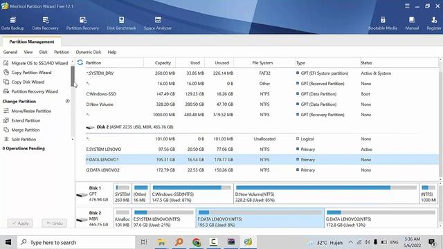The width and height of the screenshot is (443, 249).
Task: Open the notification center icon
Action: click(432, 242)
